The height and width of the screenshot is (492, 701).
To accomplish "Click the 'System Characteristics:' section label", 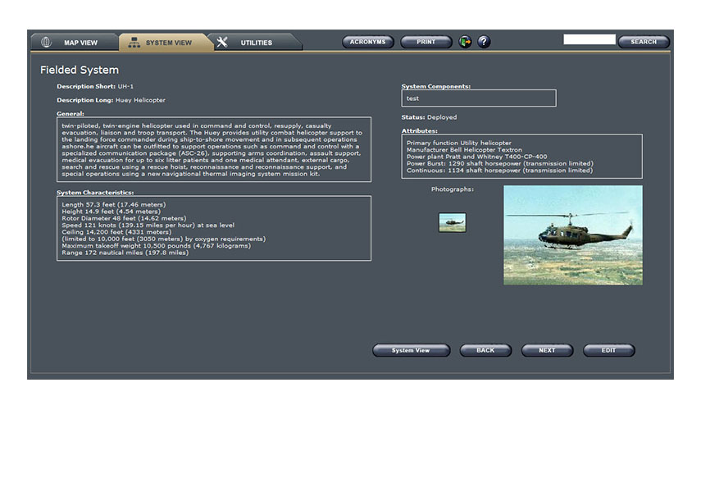I will click(95, 193).
